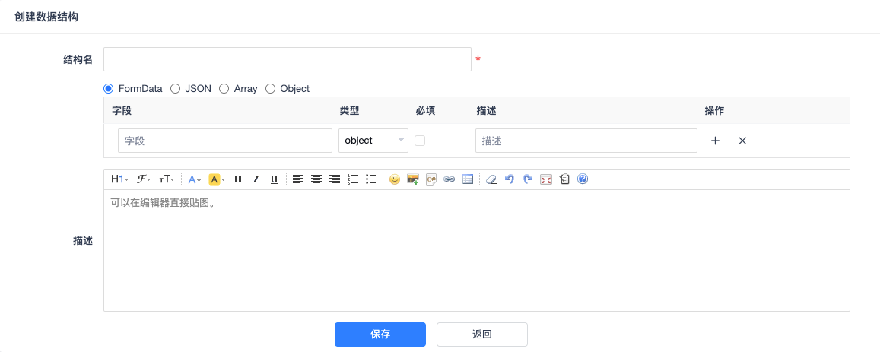Select the FormData radio option
The width and height of the screenshot is (880, 352).
(x=109, y=88)
